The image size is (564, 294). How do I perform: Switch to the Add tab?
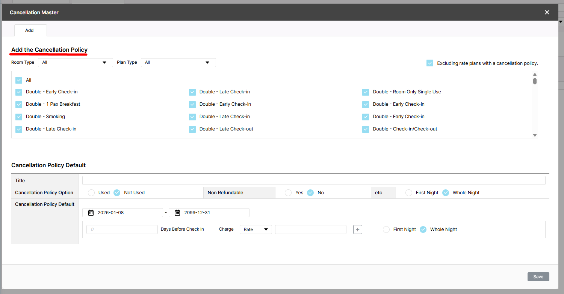[30, 30]
